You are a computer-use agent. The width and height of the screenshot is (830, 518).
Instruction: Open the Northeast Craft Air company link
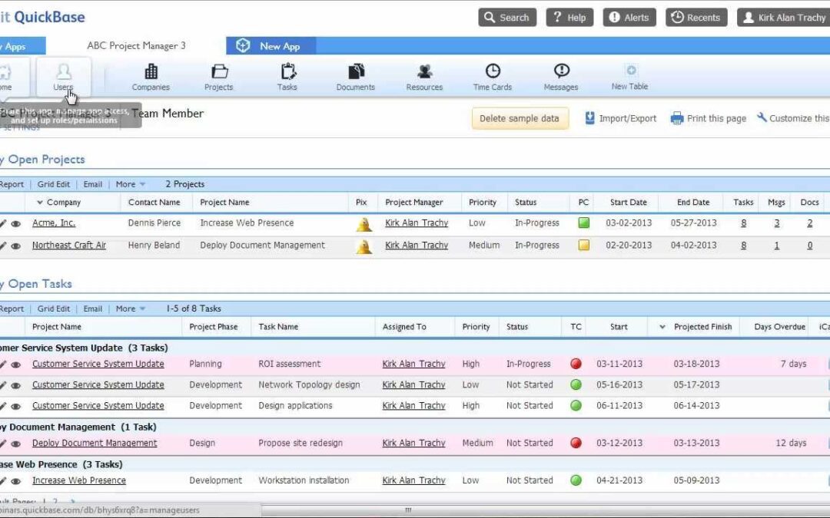pos(69,246)
